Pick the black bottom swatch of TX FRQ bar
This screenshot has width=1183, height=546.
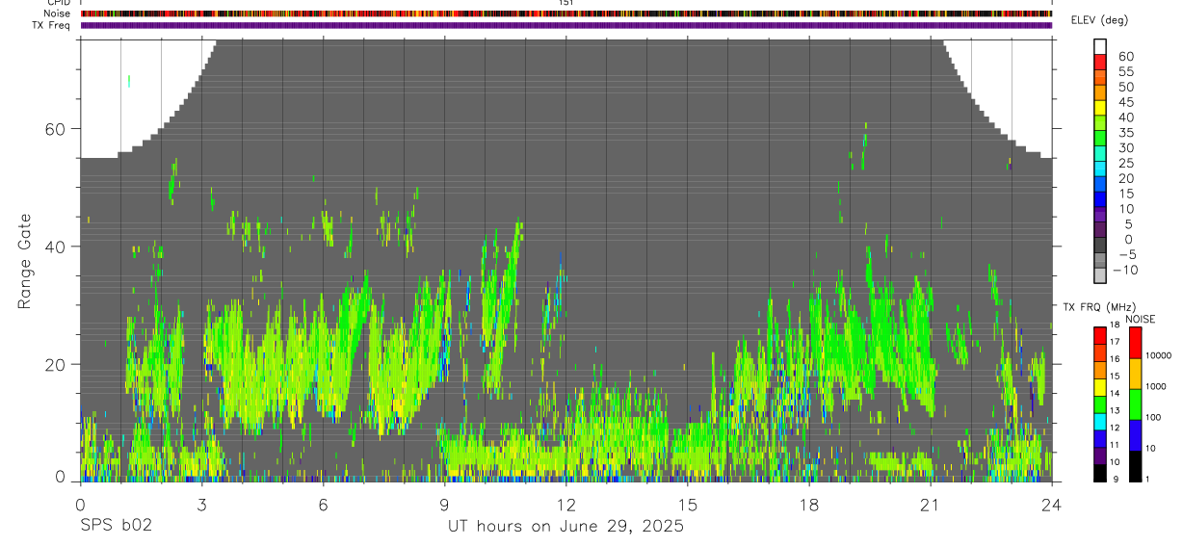point(1099,473)
